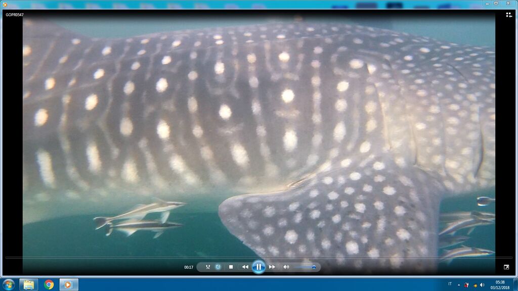Launch Google Chrome from the taskbar
Viewport: 518px width, 291px height.
click(49, 284)
